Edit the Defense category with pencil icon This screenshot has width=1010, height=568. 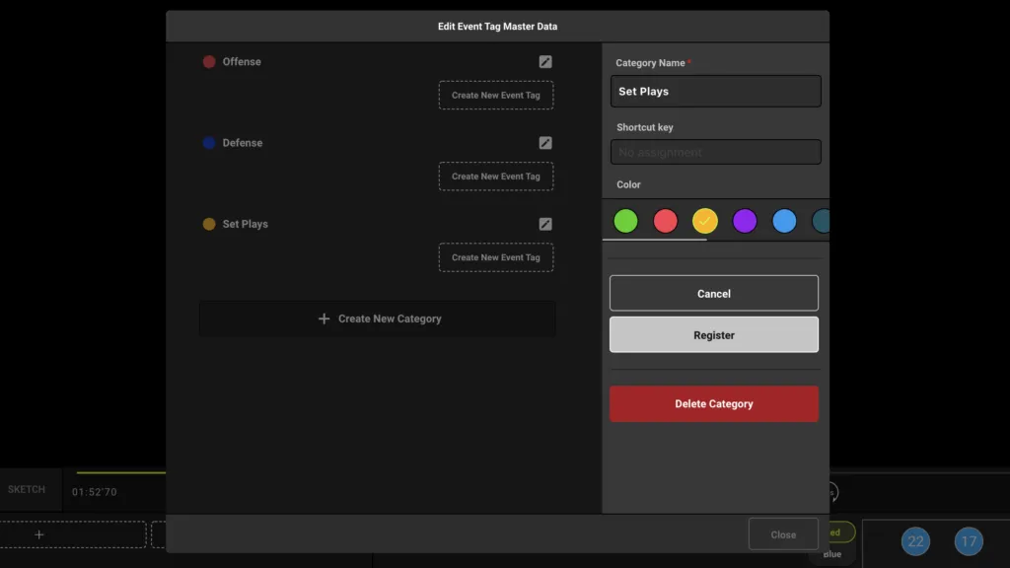(x=544, y=143)
